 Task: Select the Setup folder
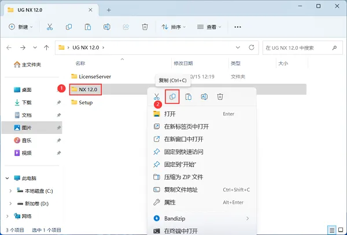click(x=82, y=102)
